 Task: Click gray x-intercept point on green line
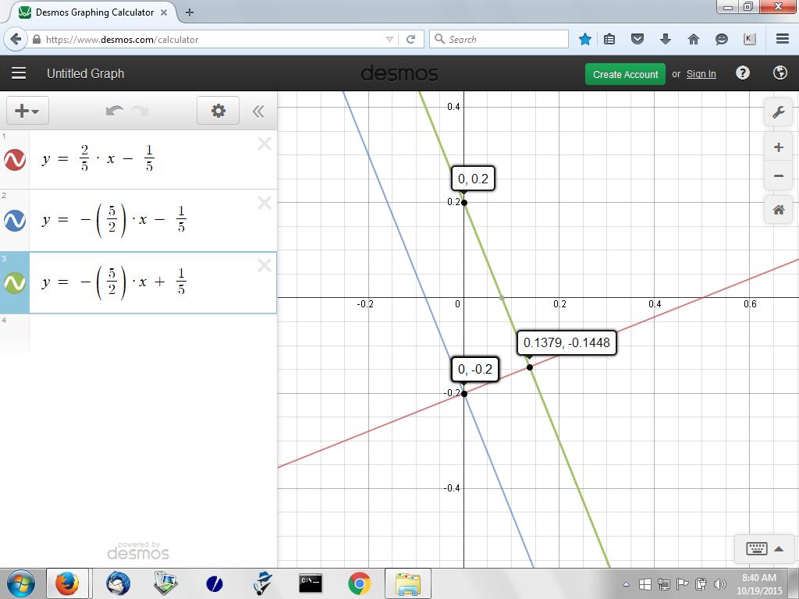[x=502, y=297]
